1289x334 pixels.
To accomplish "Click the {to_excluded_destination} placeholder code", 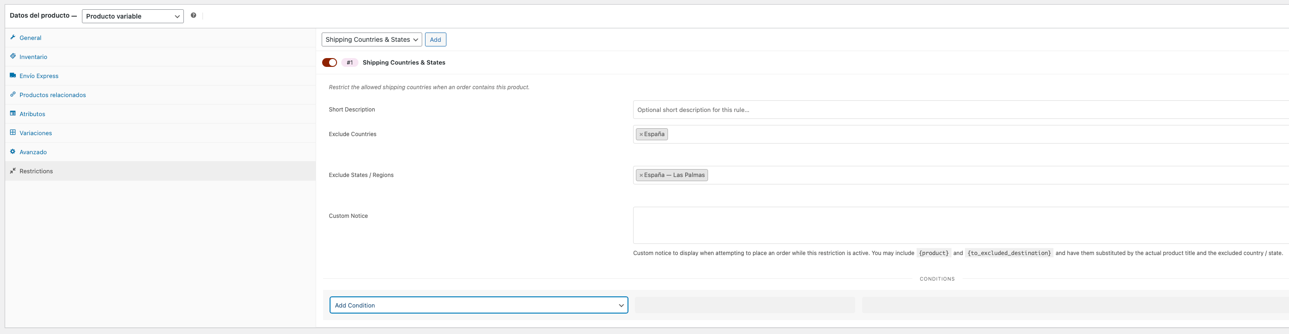I will (1009, 253).
